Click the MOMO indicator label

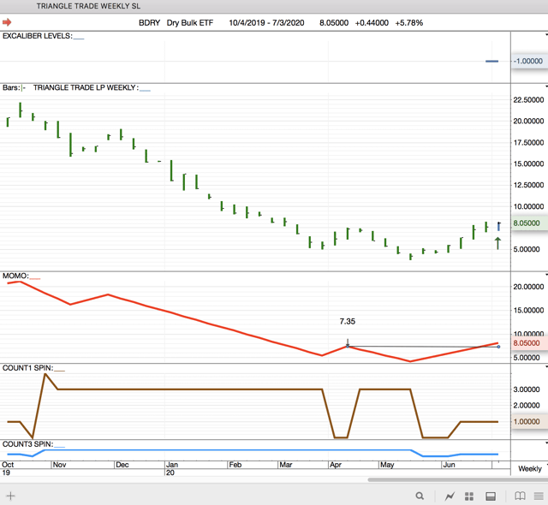pyautogui.click(x=15, y=276)
